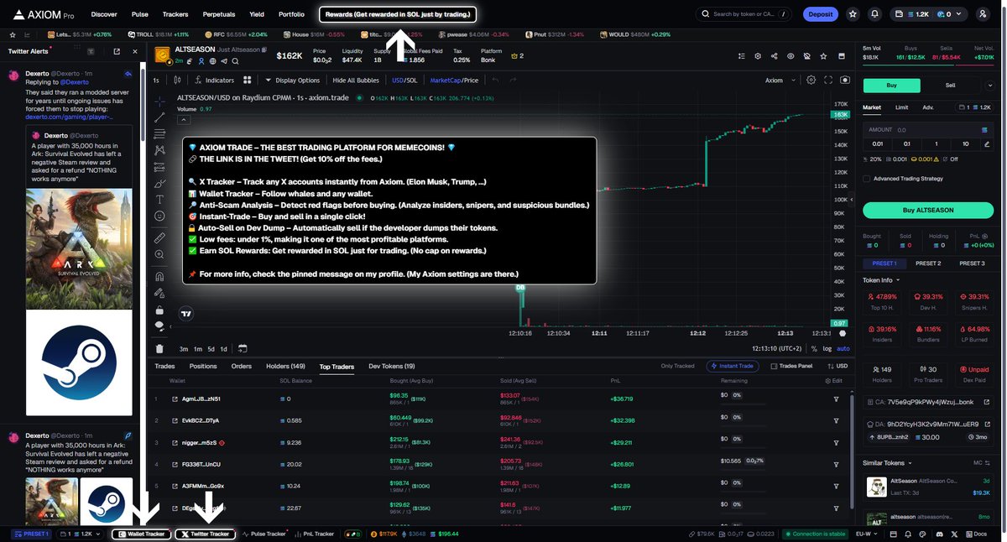Open the PnL Tracker in bottom bar

tap(316, 534)
